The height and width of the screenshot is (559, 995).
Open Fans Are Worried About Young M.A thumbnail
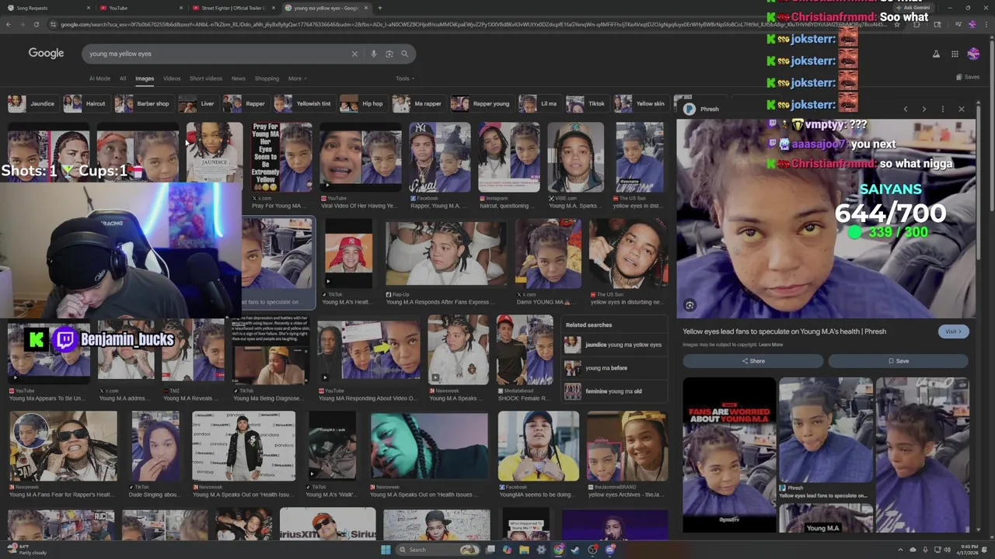click(729, 455)
